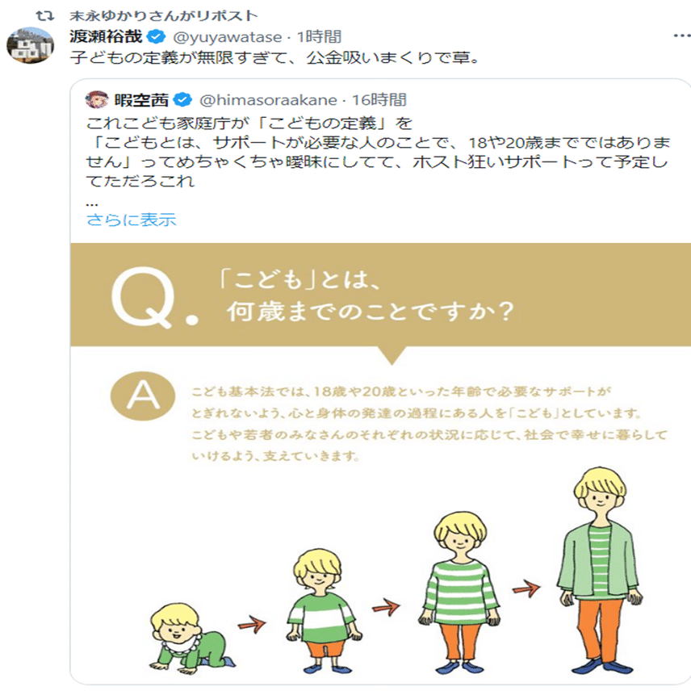Open 渡瀬裕哉's profile avatar
The width and height of the screenshot is (691, 691).
coord(30,45)
